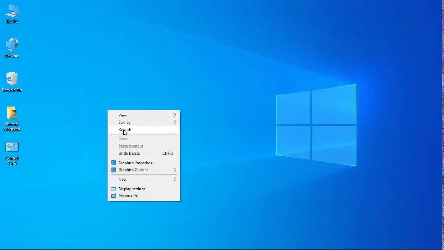The width and height of the screenshot is (444, 250).
Task: Click the greyed-out Paste shortcut entry
Action: coord(144,146)
